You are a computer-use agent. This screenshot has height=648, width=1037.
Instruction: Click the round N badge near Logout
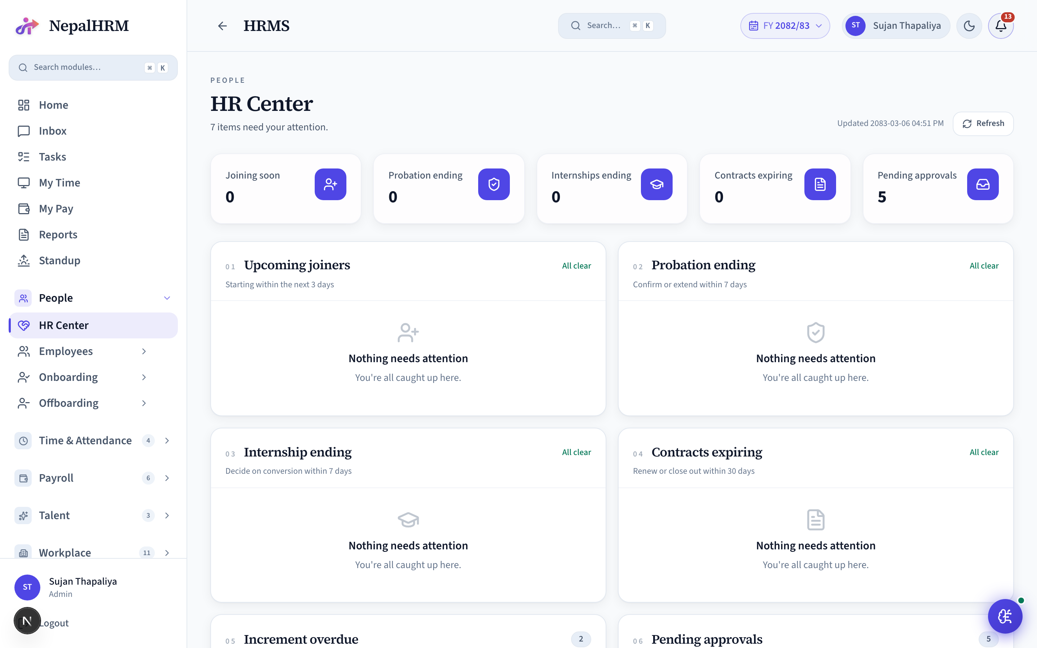27,621
